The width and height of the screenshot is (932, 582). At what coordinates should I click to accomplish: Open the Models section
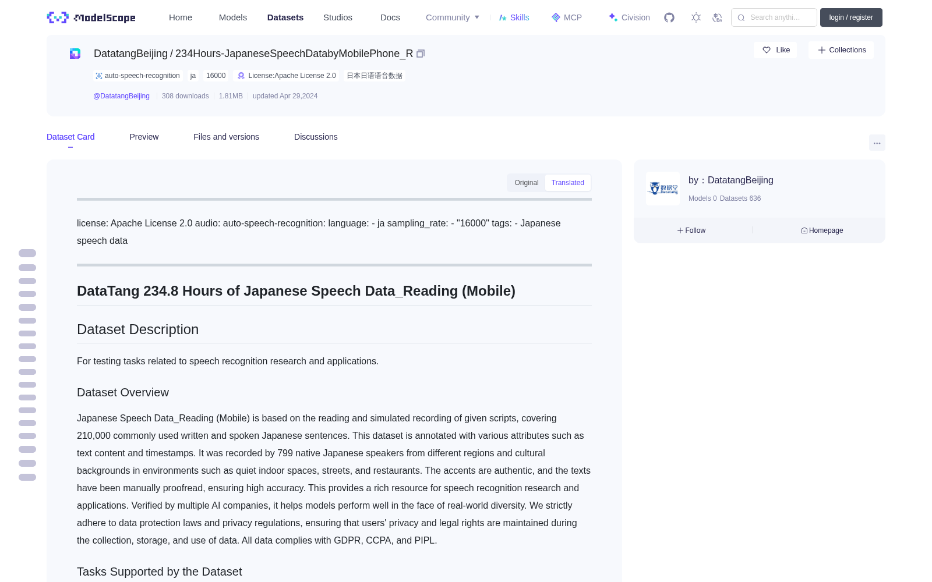[x=233, y=17]
